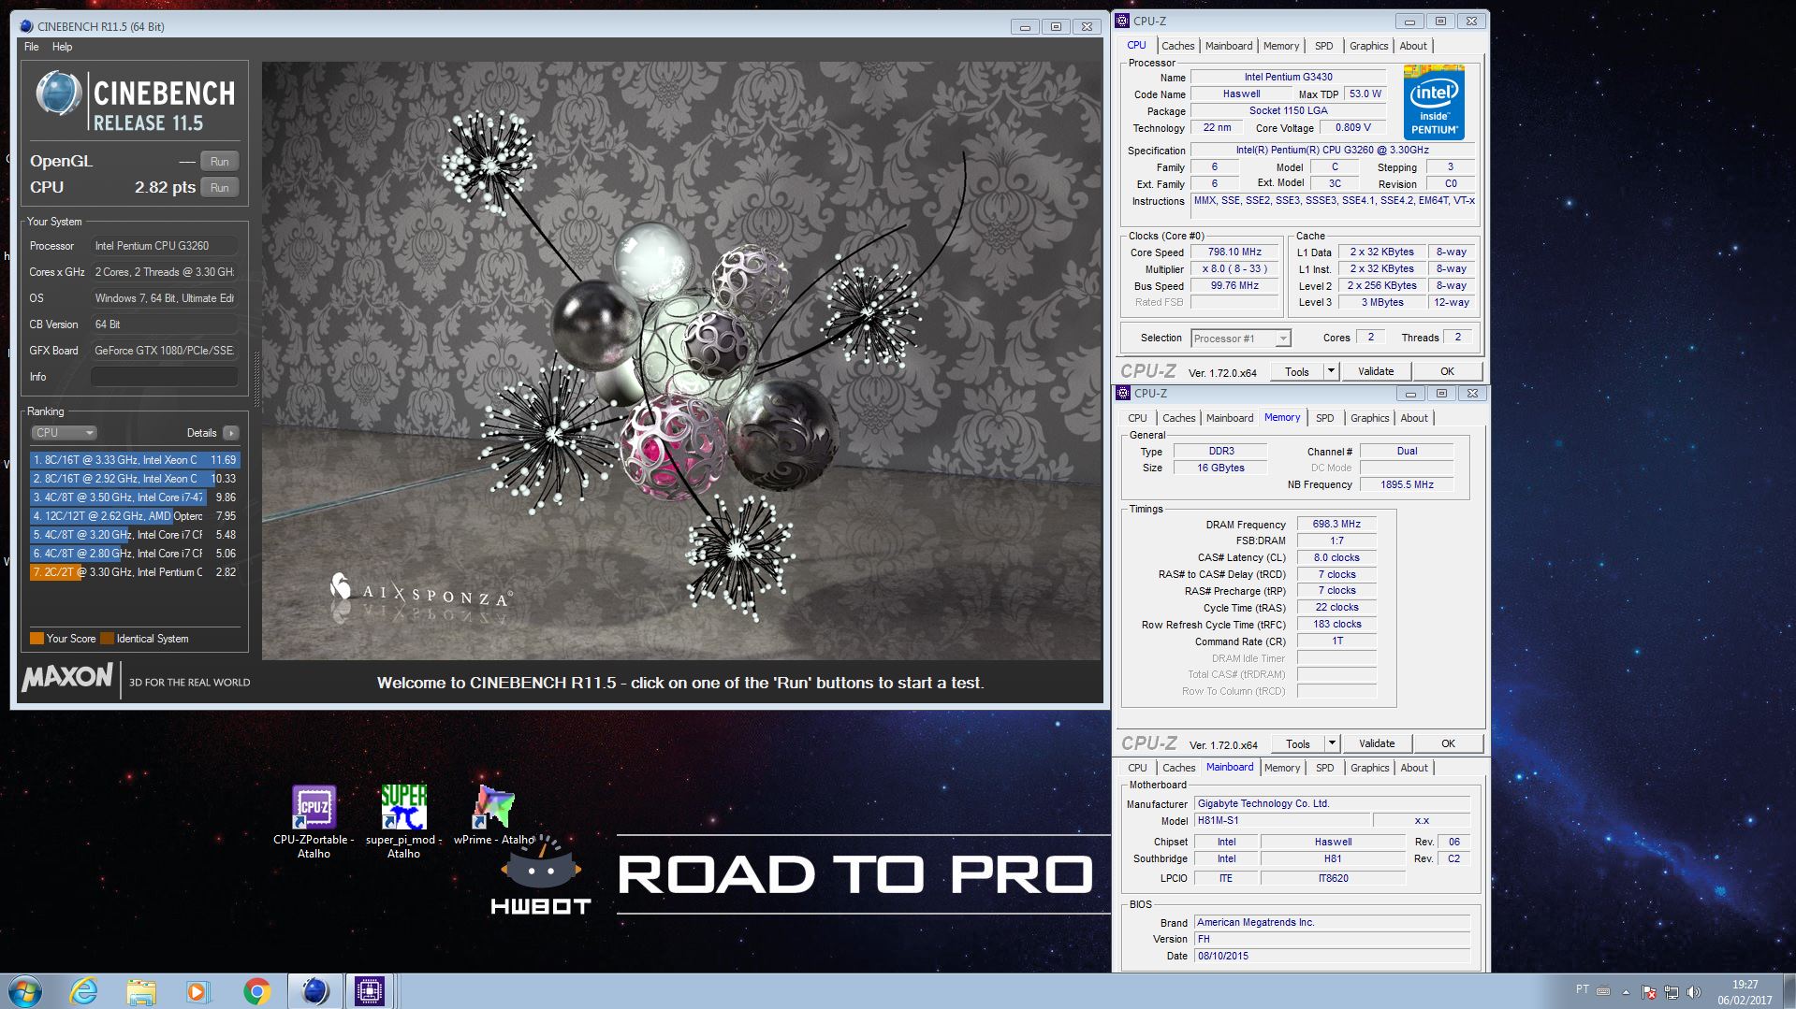Run the OpenGL benchmark
The image size is (1796, 1009).
pos(219,161)
